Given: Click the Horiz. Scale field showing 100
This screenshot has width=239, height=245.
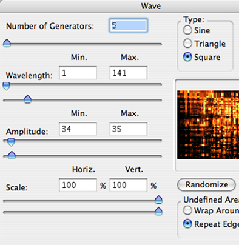Looking at the screenshot, I should pyautogui.click(x=78, y=185).
